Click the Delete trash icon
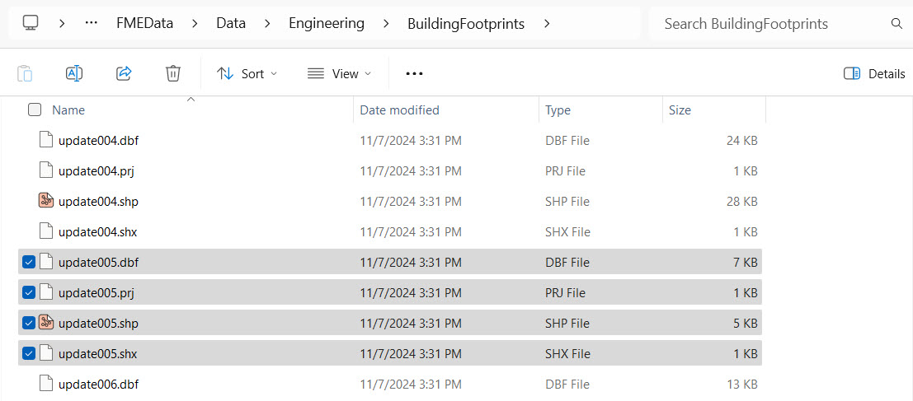Image resolution: width=913 pixels, height=401 pixels. tap(173, 73)
